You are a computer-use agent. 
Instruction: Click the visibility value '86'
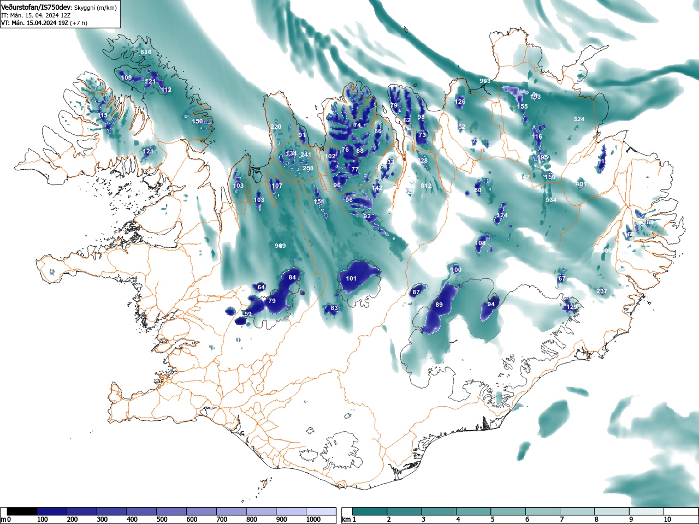pyautogui.click(x=378, y=132)
